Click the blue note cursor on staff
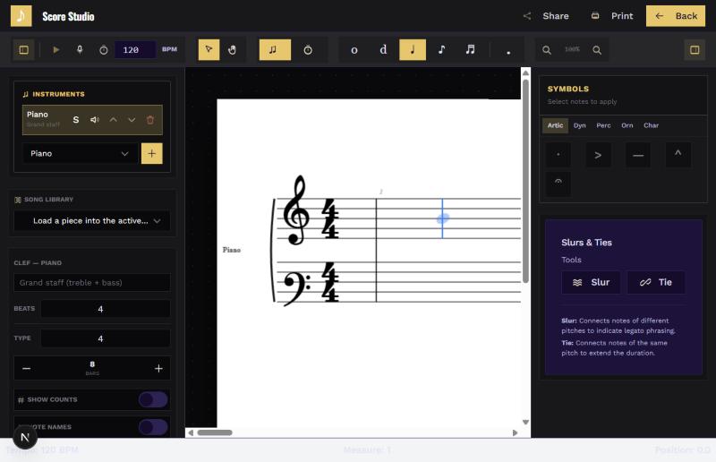The width and height of the screenshot is (716, 462). [x=442, y=218]
